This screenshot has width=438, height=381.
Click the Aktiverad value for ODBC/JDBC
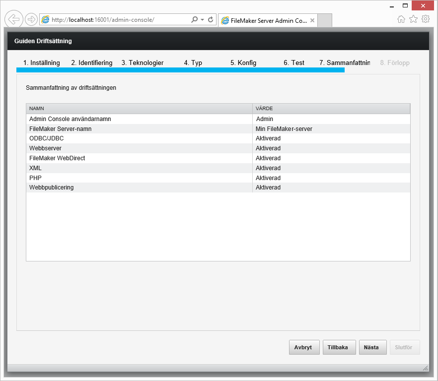tap(268, 138)
